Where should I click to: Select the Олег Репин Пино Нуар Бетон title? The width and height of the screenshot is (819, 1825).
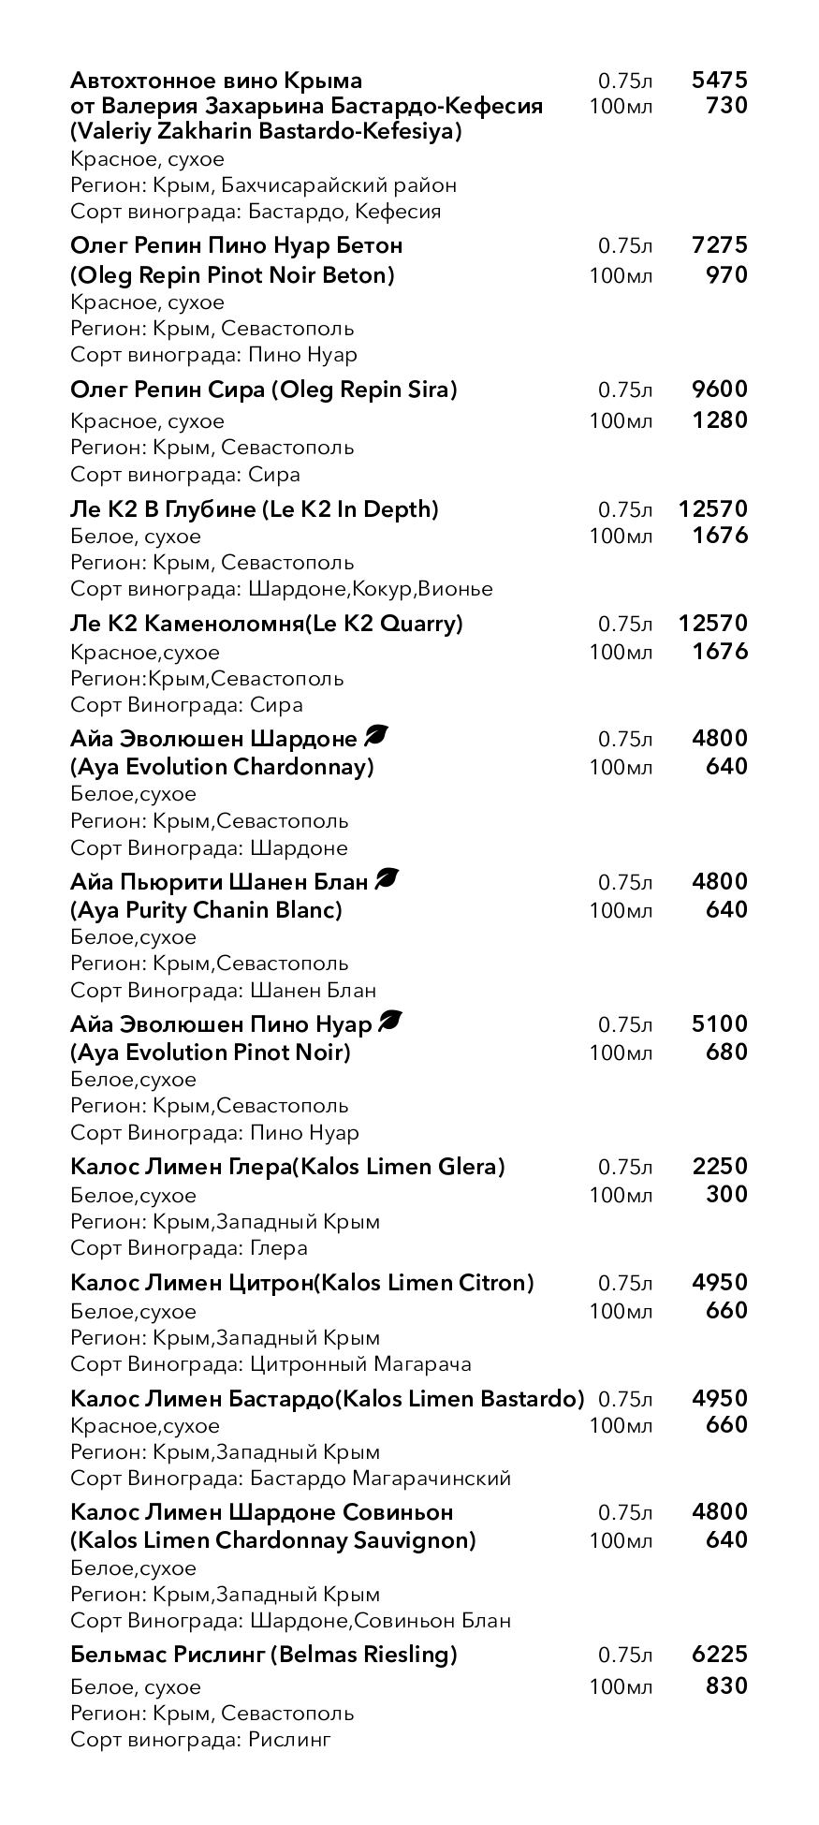tap(236, 245)
